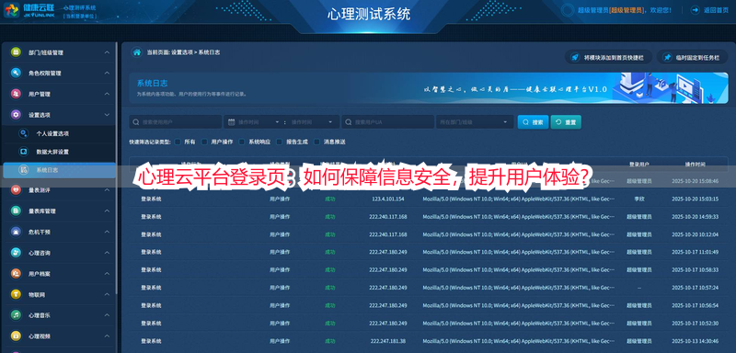
Task: Click 将模块添加到首页快捷栏 button
Action: coord(608,57)
